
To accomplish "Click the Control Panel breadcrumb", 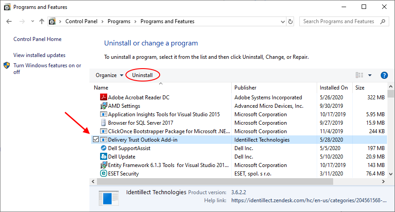I will [x=81, y=21].
